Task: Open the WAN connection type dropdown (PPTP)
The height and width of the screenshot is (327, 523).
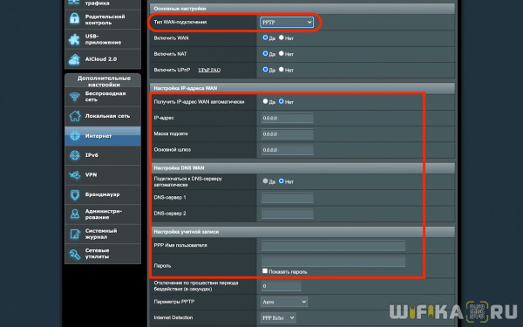Action: coord(287,22)
